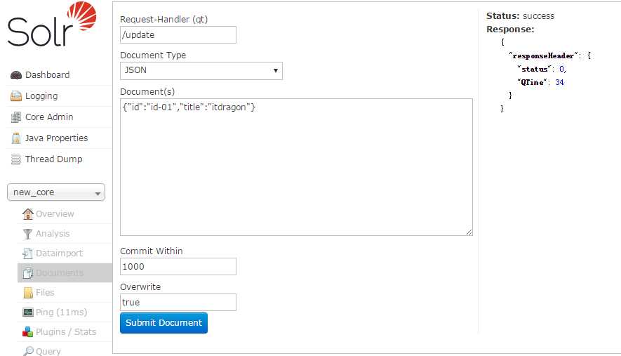Click the Overwrite label
The height and width of the screenshot is (356, 621).
click(x=140, y=286)
